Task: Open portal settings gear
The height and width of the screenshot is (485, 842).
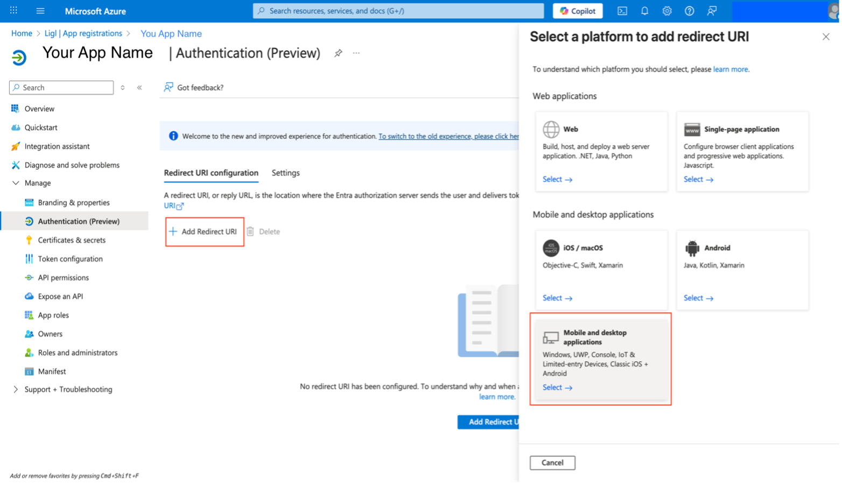Action: [x=667, y=11]
